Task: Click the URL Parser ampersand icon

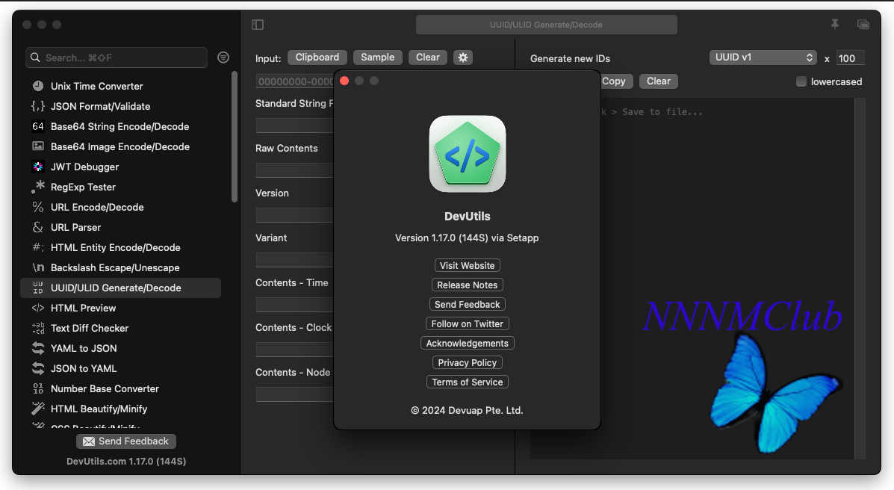Action: 38,227
